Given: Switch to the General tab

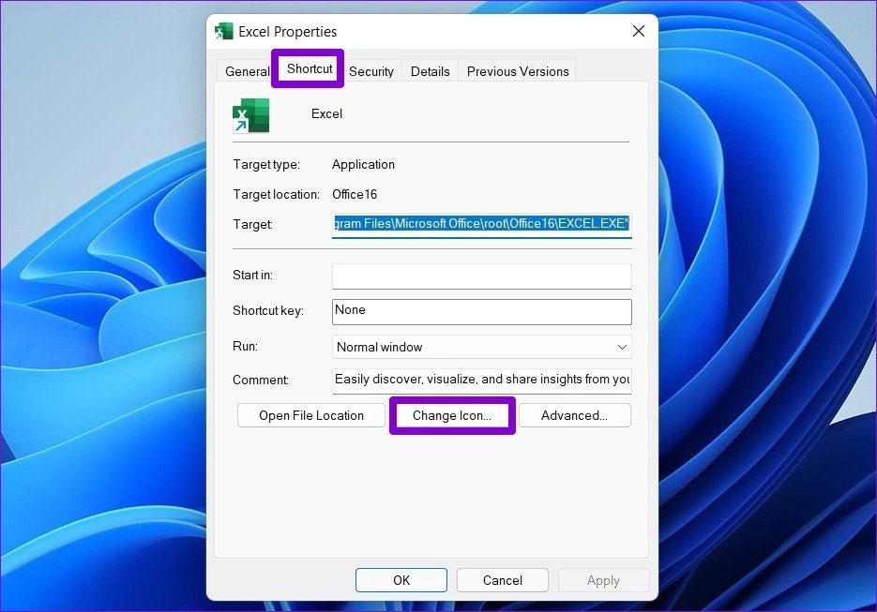Looking at the screenshot, I should 247,70.
